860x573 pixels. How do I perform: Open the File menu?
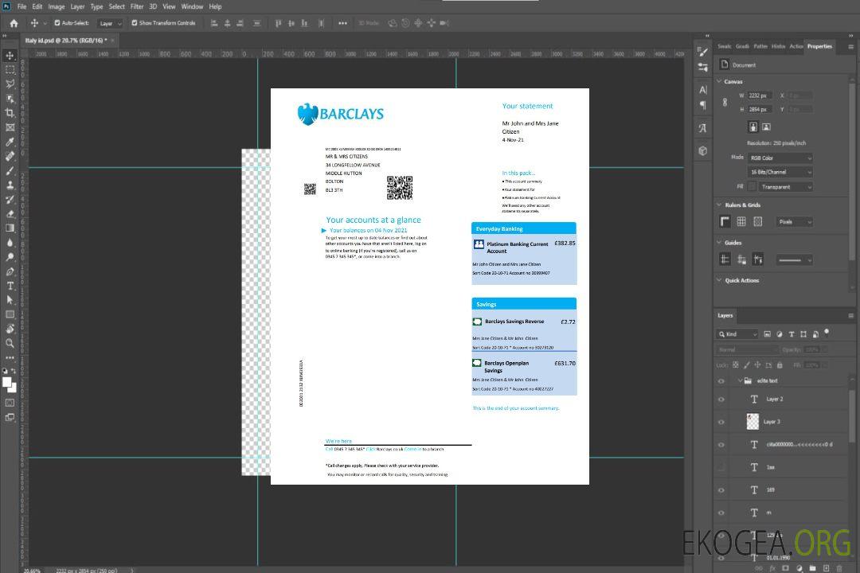click(22, 6)
